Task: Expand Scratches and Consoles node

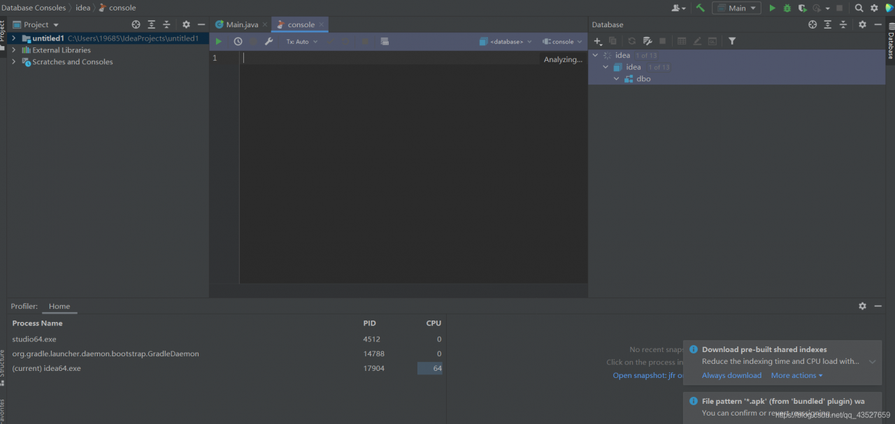Action: [14, 62]
